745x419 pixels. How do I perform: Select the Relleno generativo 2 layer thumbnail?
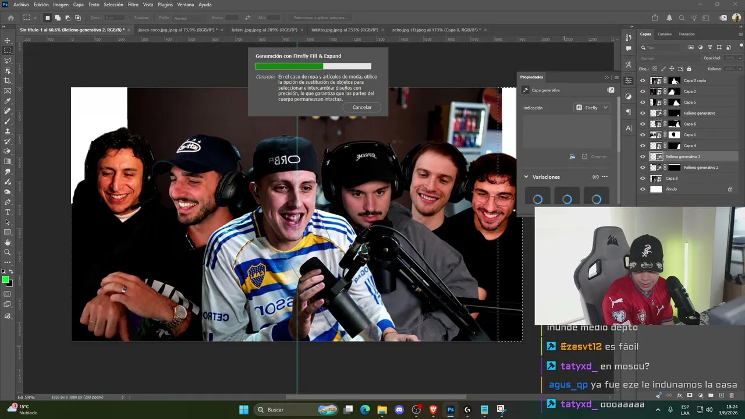[x=656, y=168]
